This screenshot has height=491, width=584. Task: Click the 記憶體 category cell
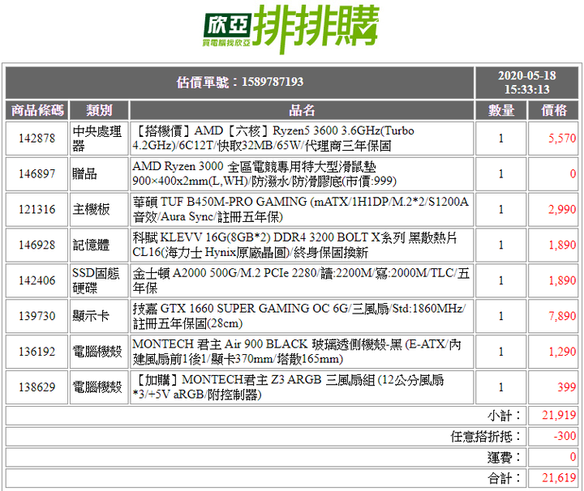(x=99, y=245)
